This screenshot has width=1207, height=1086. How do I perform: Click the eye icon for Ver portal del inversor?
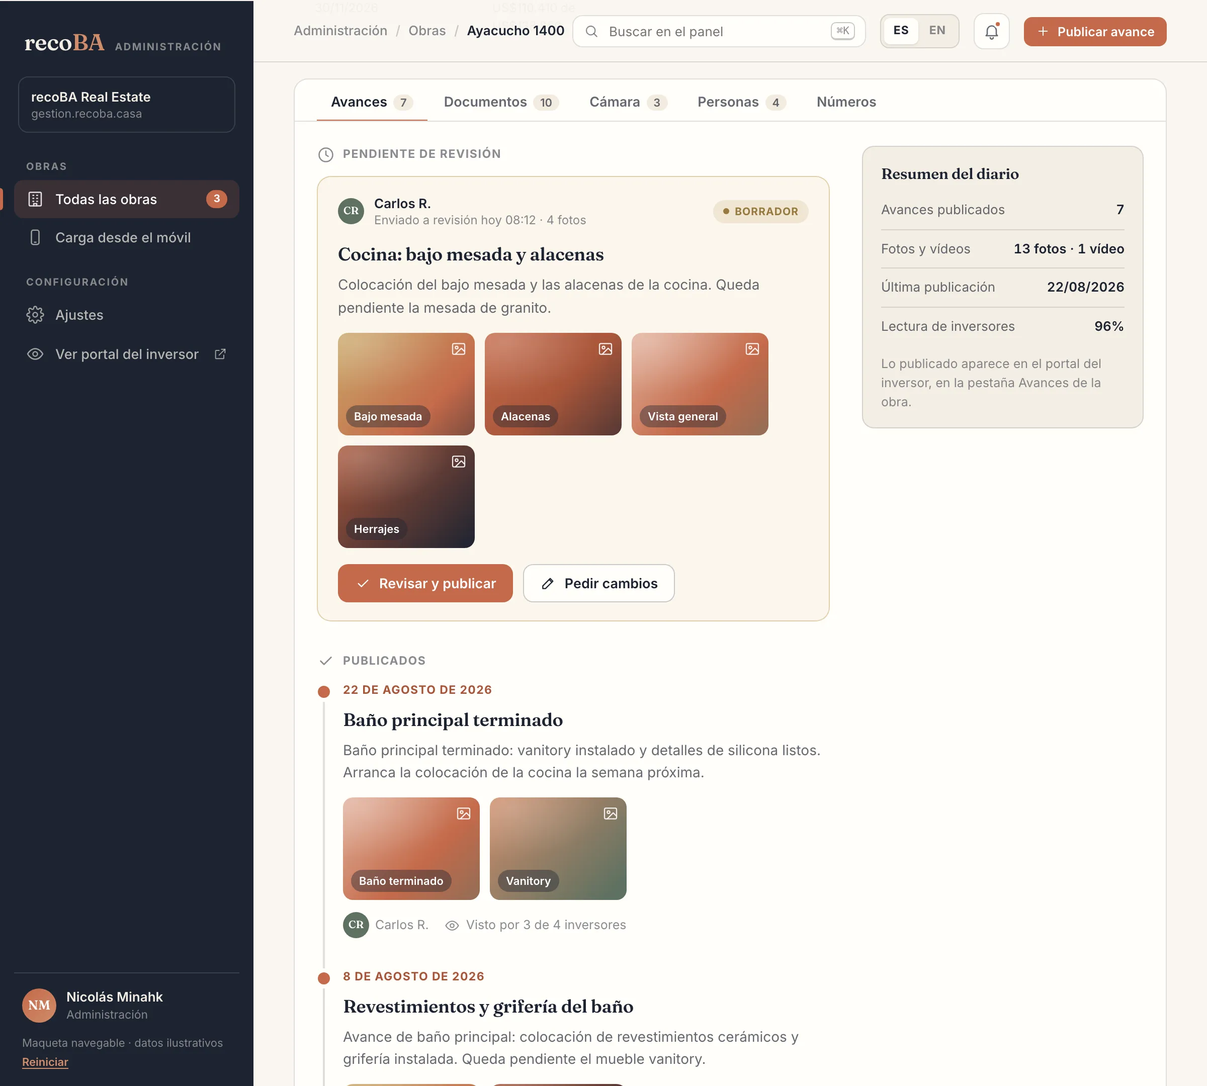pos(35,354)
